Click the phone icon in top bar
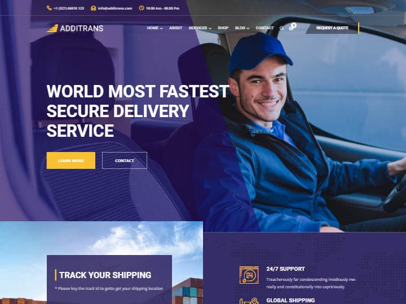This screenshot has width=406, height=304. (49, 8)
